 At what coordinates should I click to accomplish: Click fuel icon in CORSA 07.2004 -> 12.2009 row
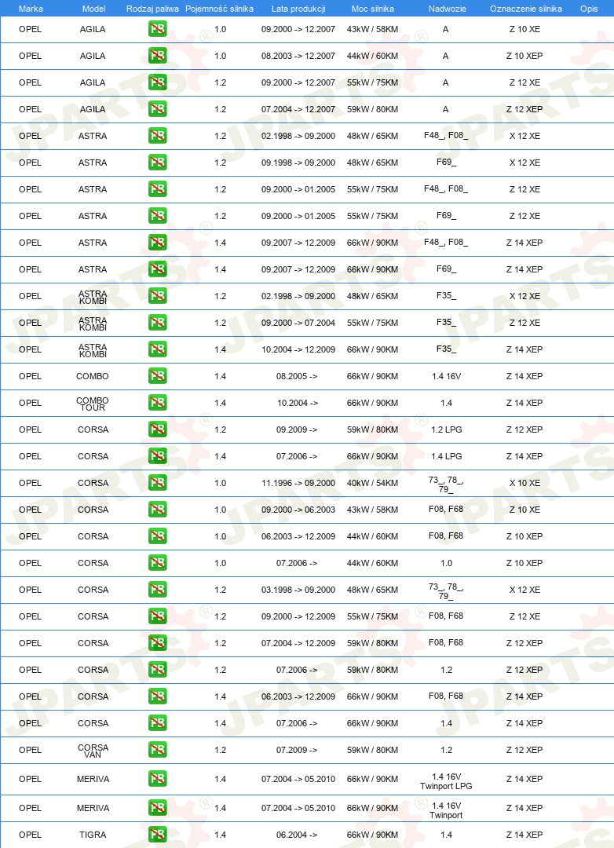(x=157, y=642)
